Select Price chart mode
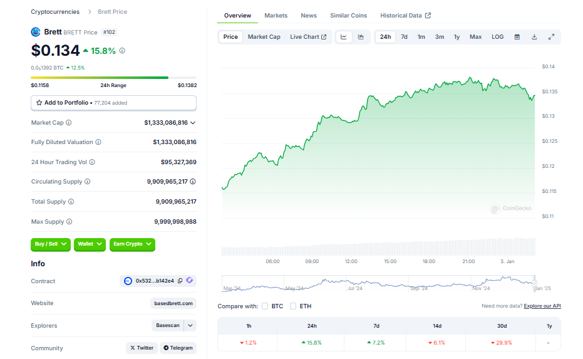The width and height of the screenshot is (583, 359). [230, 37]
